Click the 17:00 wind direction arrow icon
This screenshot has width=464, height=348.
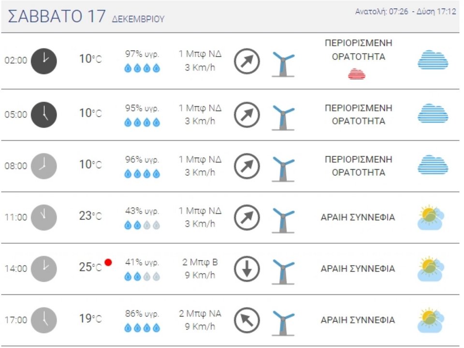coord(247,320)
